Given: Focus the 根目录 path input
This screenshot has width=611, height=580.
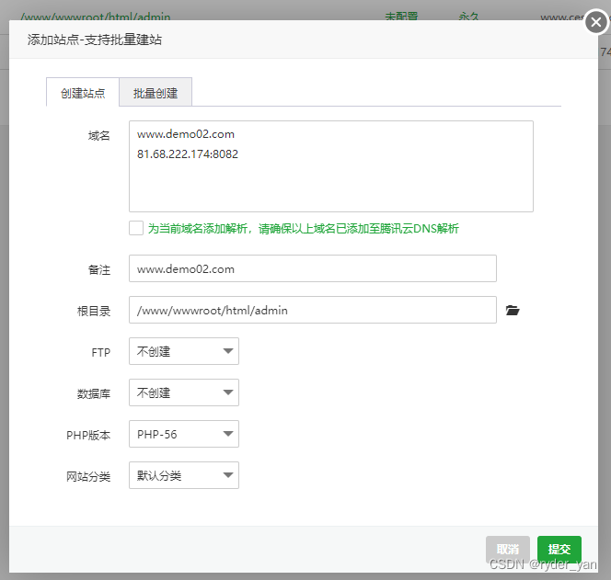Looking at the screenshot, I should coord(313,310).
